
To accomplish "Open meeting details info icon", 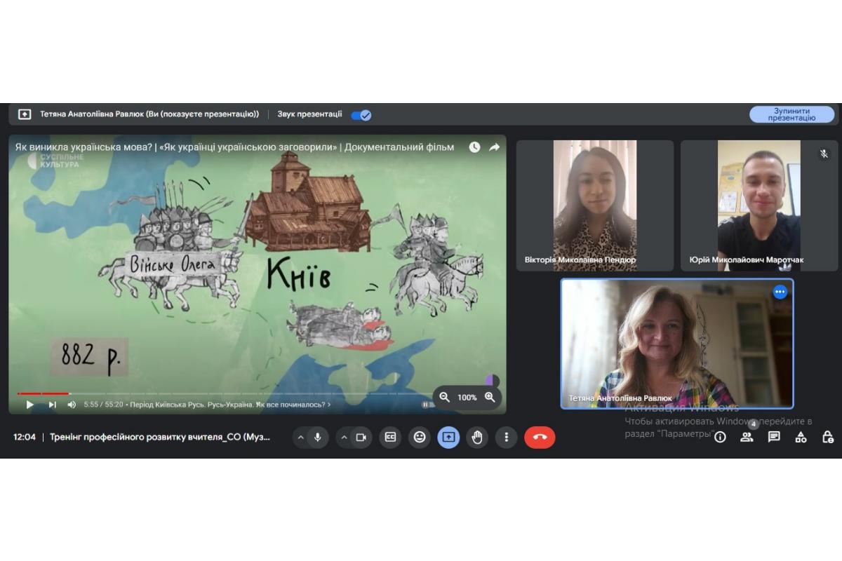I will pyautogui.click(x=720, y=437).
